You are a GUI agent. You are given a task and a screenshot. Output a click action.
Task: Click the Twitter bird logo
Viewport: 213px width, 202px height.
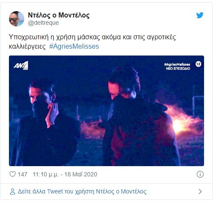(200, 15)
